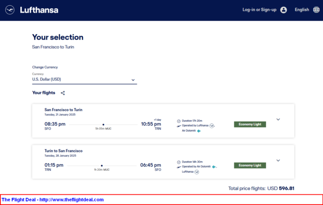323x205 pixels.
Task: Click the 01:15 pm departure time
Action: tap(54, 165)
